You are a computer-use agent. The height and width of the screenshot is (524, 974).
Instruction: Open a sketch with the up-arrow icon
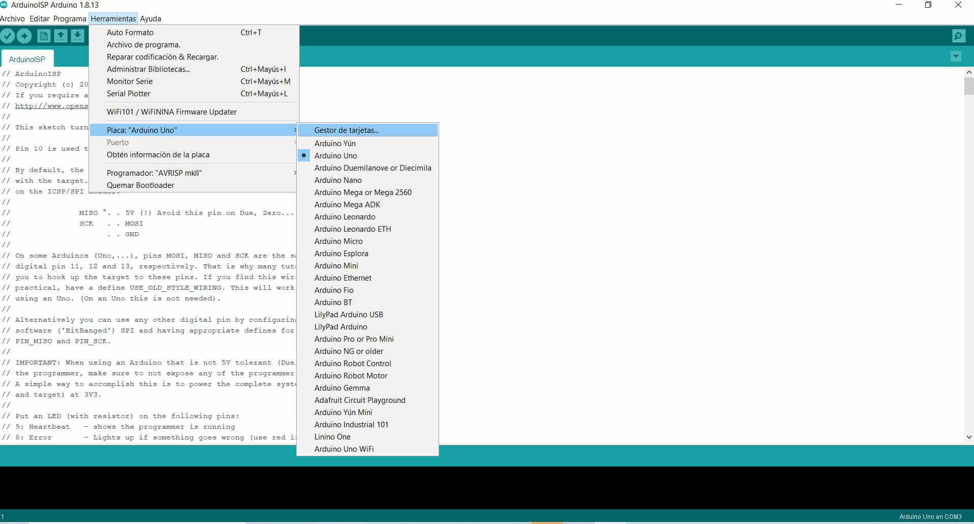pyautogui.click(x=61, y=36)
